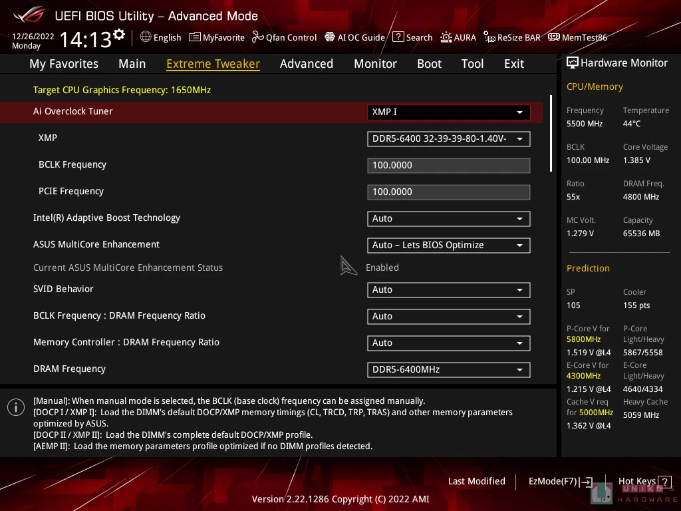Expand ASUS MultiCore Enhancement dropdown
The height and width of the screenshot is (511, 681).
pos(448,245)
